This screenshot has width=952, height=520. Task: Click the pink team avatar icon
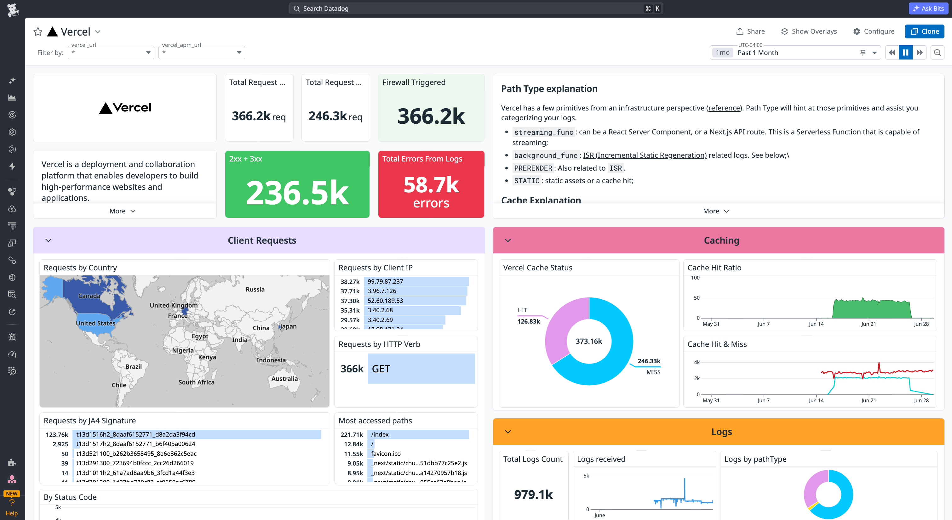(12, 479)
